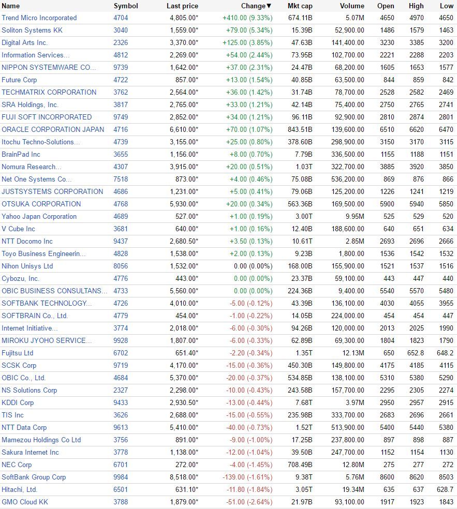The image size is (457, 509).
Task: Open NS Solutions Corp link
Action: 29,390
